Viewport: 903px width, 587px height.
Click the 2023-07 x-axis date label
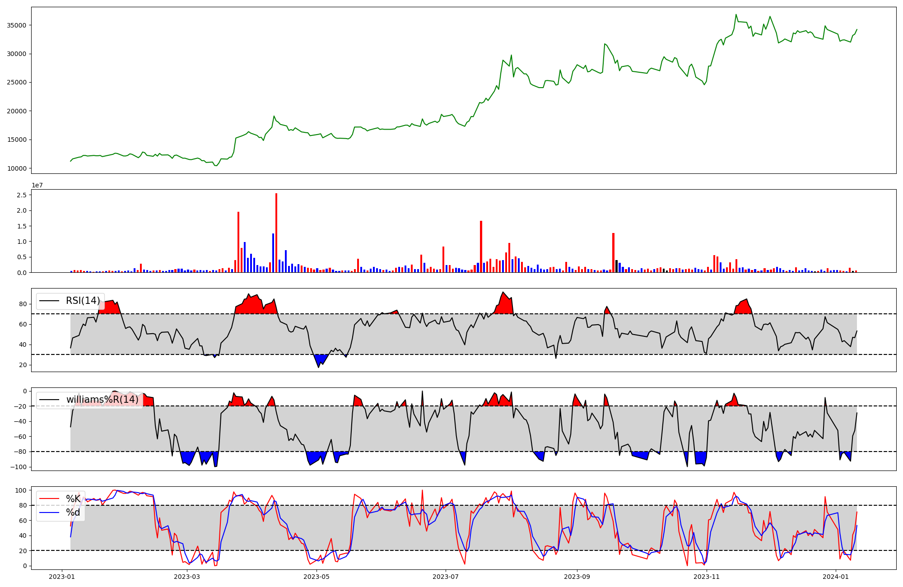446,577
